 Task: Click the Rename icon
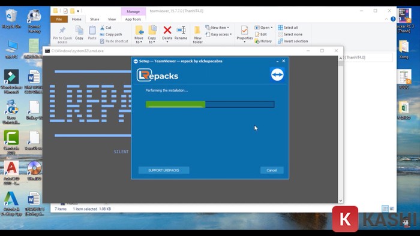click(x=181, y=30)
